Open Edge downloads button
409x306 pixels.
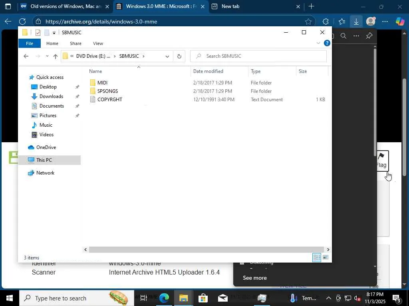(x=356, y=22)
